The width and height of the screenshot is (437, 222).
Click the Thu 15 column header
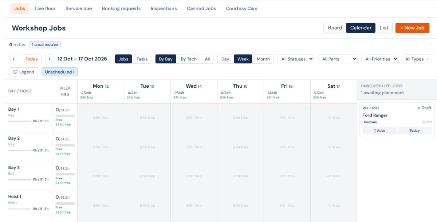(x=241, y=91)
